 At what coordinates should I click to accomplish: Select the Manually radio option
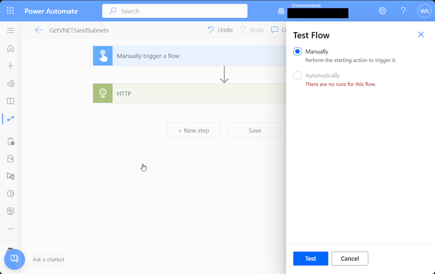298,51
